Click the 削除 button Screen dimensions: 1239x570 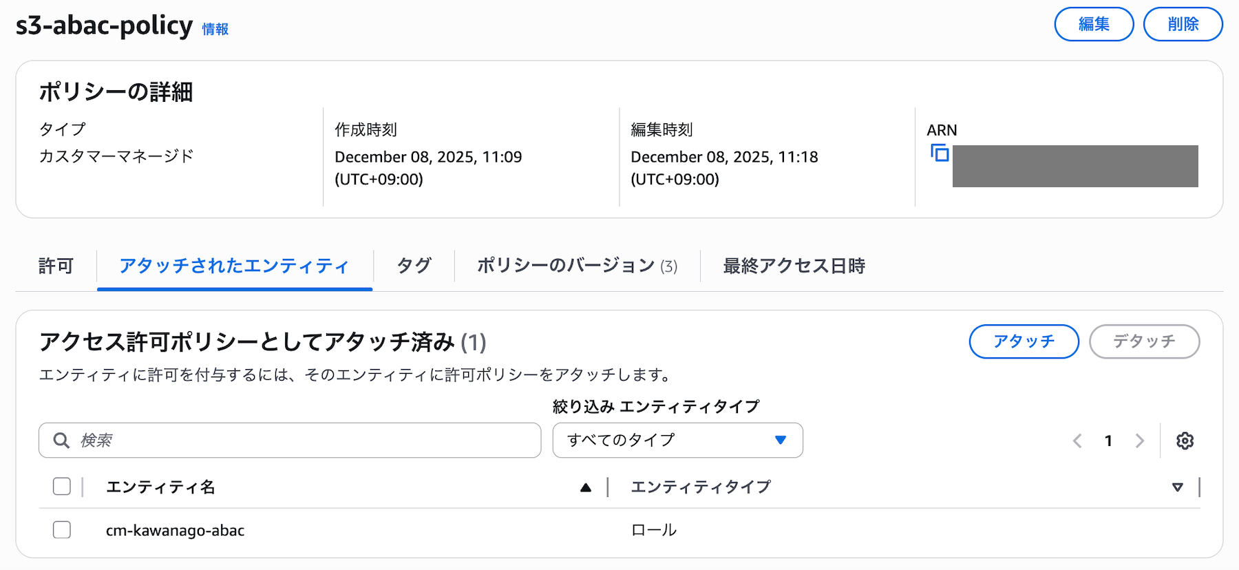point(1183,25)
